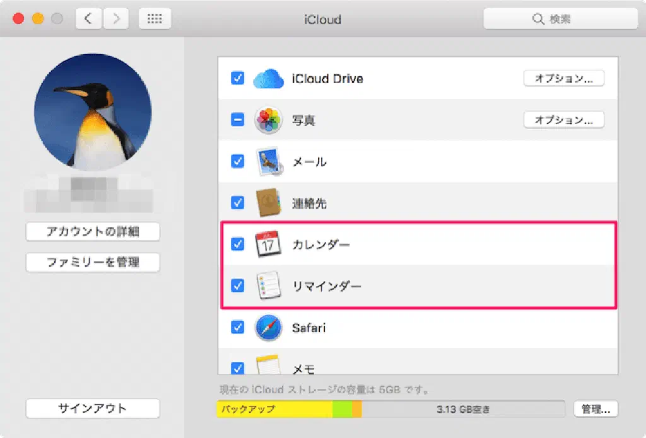Click the アカウントの詳細 button

93,232
